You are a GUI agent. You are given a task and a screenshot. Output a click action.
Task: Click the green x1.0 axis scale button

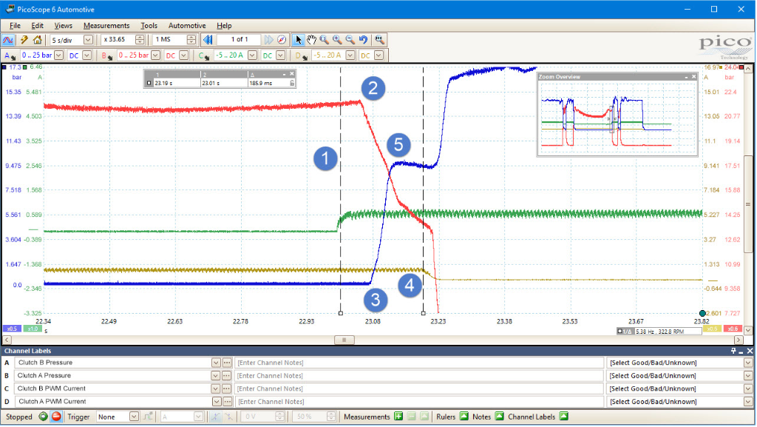(x=33, y=329)
